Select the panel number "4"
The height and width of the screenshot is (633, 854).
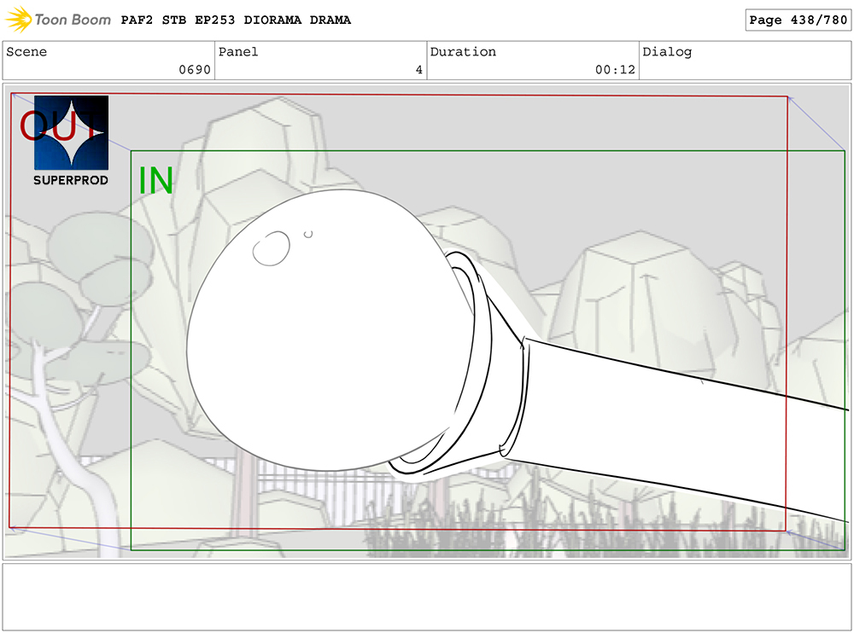[x=418, y=70]
